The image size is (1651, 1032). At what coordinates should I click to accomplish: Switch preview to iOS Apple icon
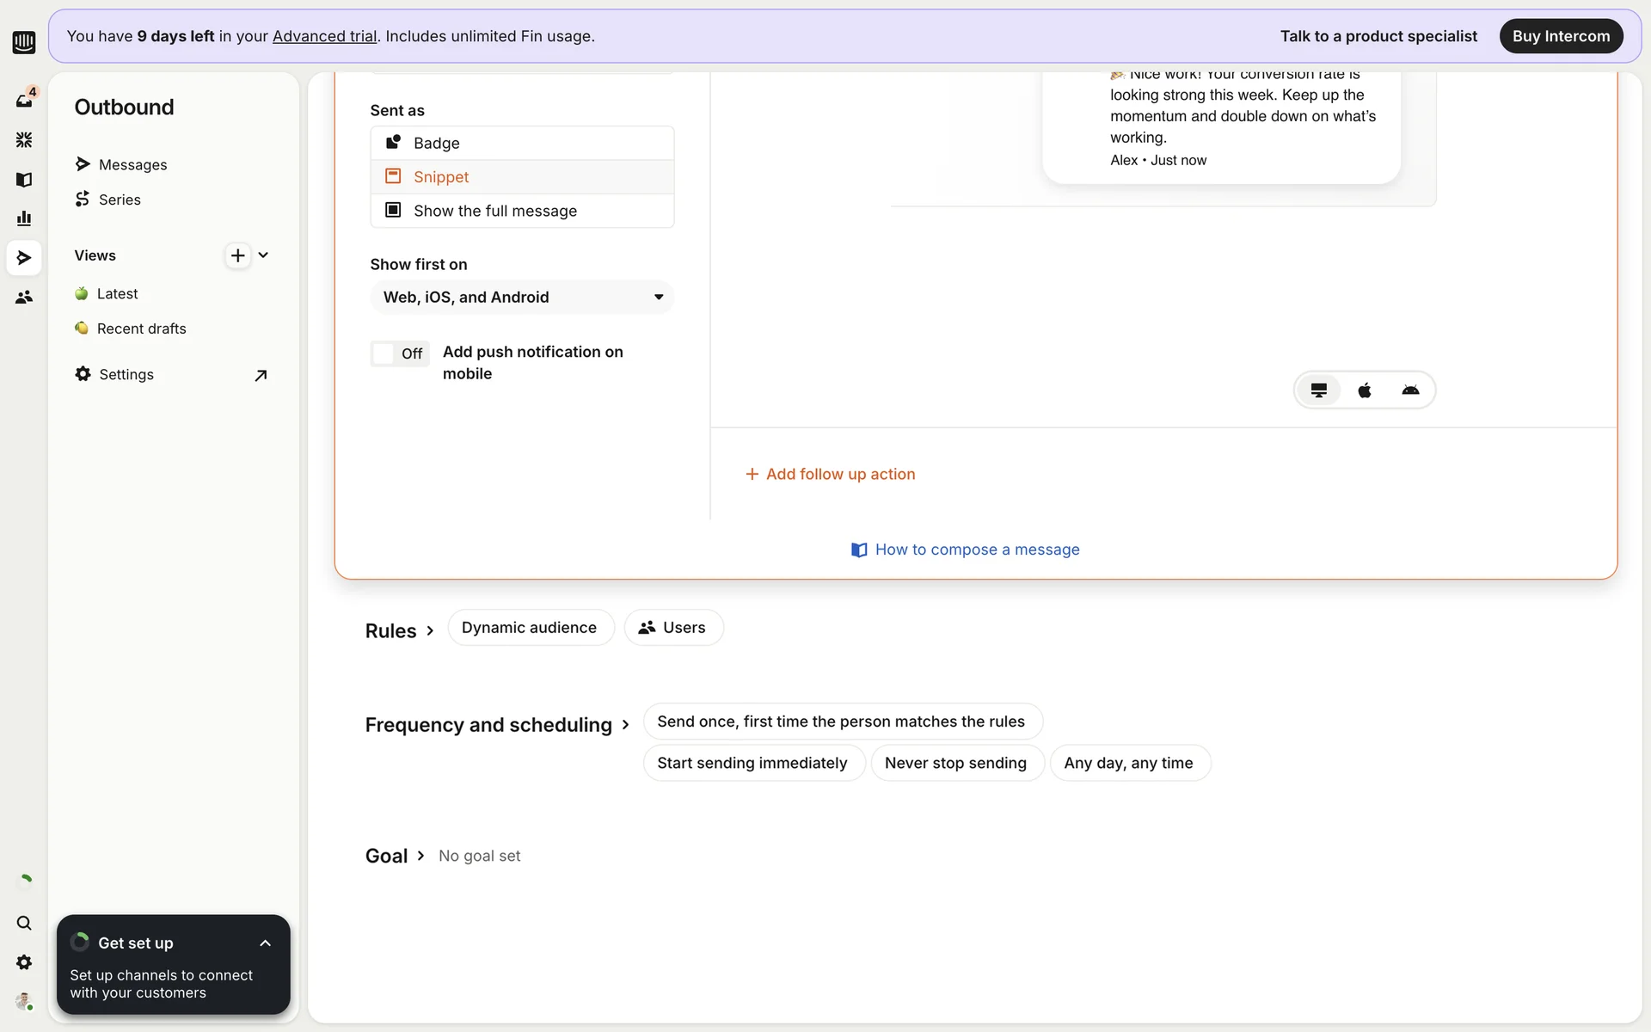pyautogui.click(x=1364, y=390)
